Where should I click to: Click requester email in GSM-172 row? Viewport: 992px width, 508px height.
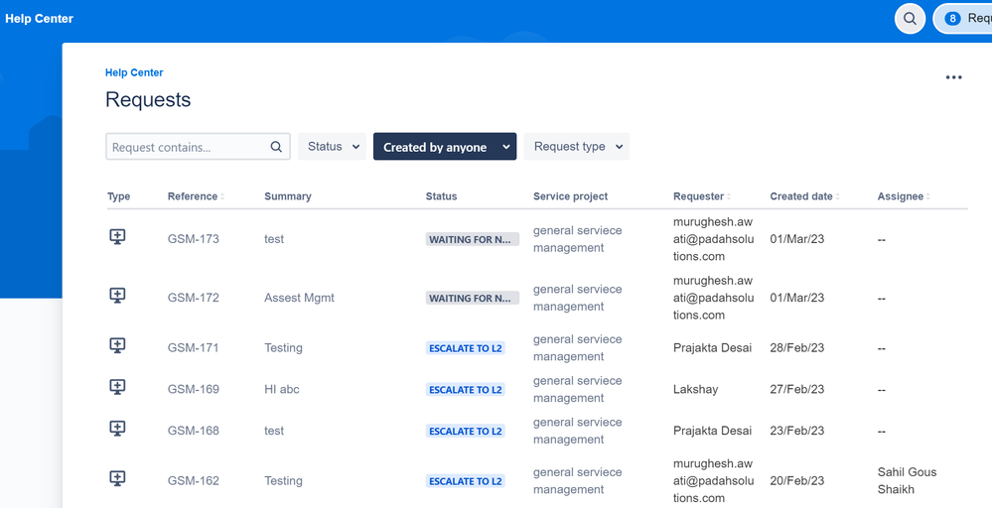713,298
